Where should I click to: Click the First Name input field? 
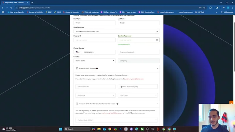click(x=94, y=23)
